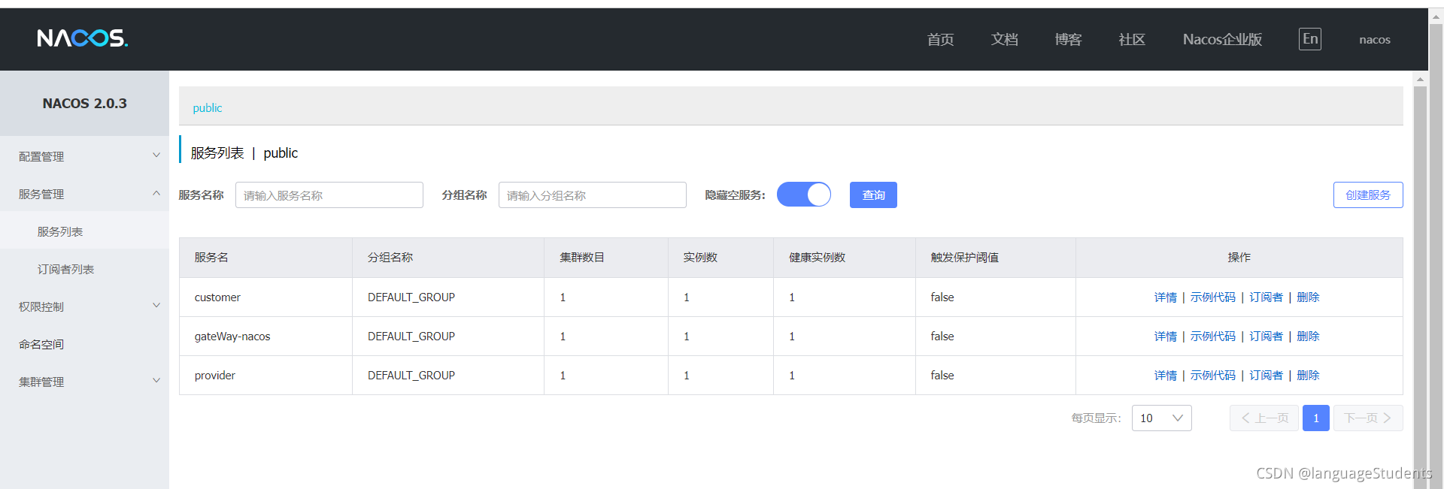
Task: Click 删除 for gateWay-nacos service
Action: [x=1309, y=337]
